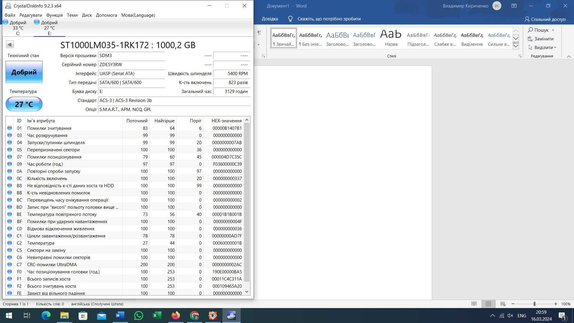Click the status dot of Температура row C2

(x=10, y=243)
